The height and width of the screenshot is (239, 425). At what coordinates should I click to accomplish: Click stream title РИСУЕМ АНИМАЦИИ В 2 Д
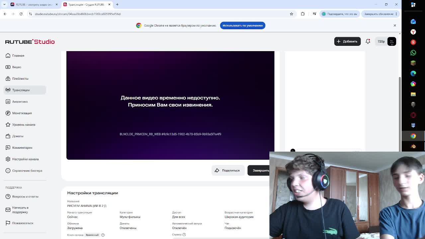[87, 206]
